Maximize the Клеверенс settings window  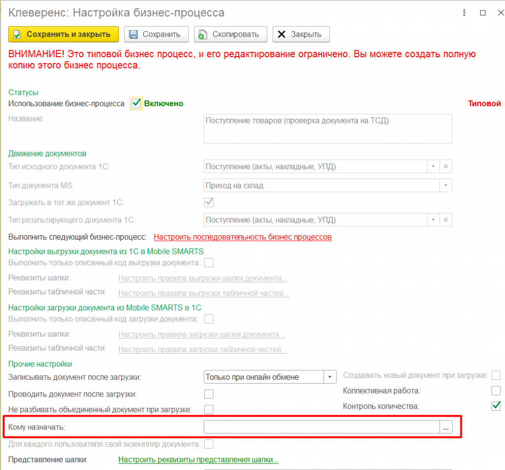[x=483, y=13]
